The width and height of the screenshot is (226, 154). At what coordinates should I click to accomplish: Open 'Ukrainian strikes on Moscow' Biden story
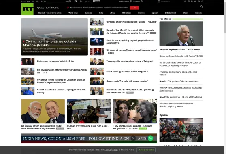[131, 51]
